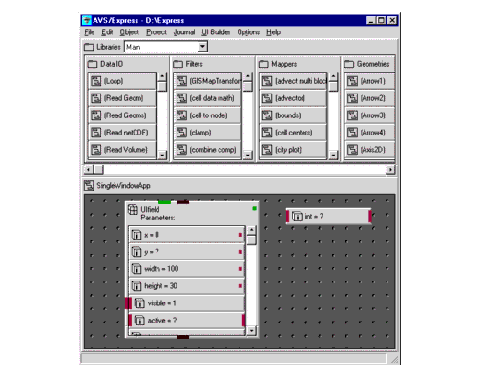Open the Libraries Main dropdown

pos(202,47)
